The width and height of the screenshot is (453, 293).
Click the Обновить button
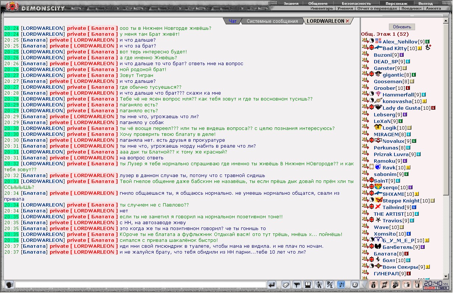click(x=402, y=27)
